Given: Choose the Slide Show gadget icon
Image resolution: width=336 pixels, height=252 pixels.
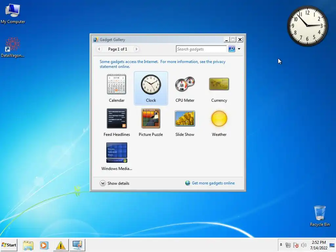Looking at the screenshot, I should pos(185,118).
